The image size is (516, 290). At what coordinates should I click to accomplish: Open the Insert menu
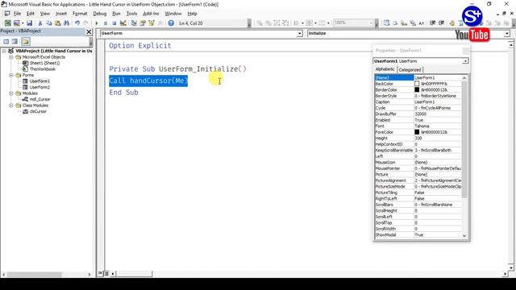tap(61, 14)
